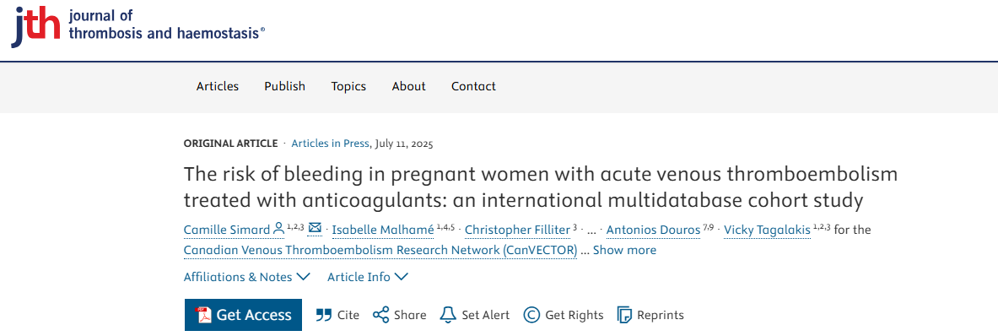This screenshot has height=336, width=998.
Task: Open the About menu
Action: coord(408,87)
